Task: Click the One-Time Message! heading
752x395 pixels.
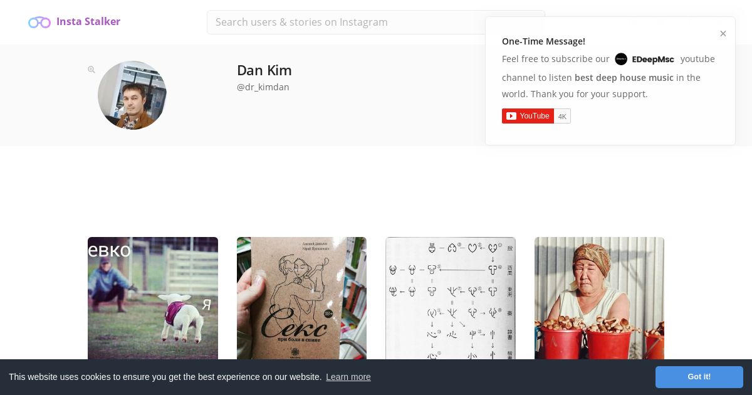Action: (543, 41)
